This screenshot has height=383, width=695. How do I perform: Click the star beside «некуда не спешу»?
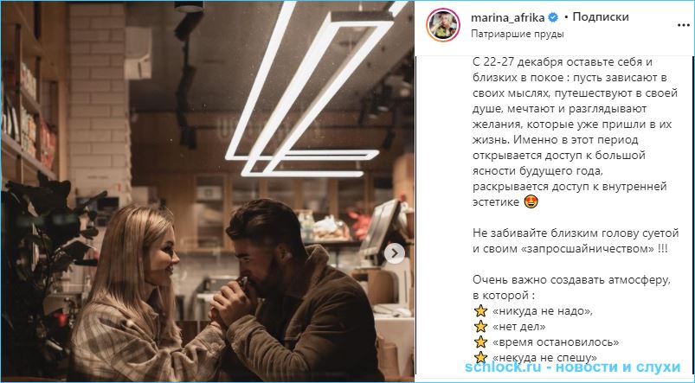coord(480,357)
